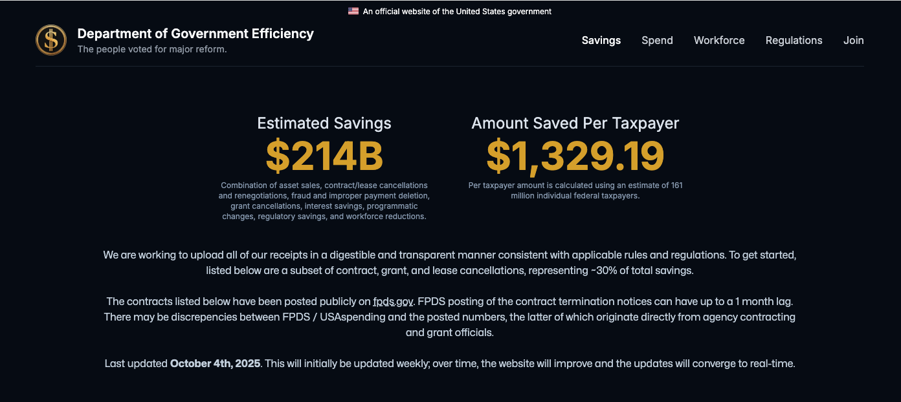Click the bold 'October 4th, 2025' date
The image size is (901, 402).
click(215, 363)
